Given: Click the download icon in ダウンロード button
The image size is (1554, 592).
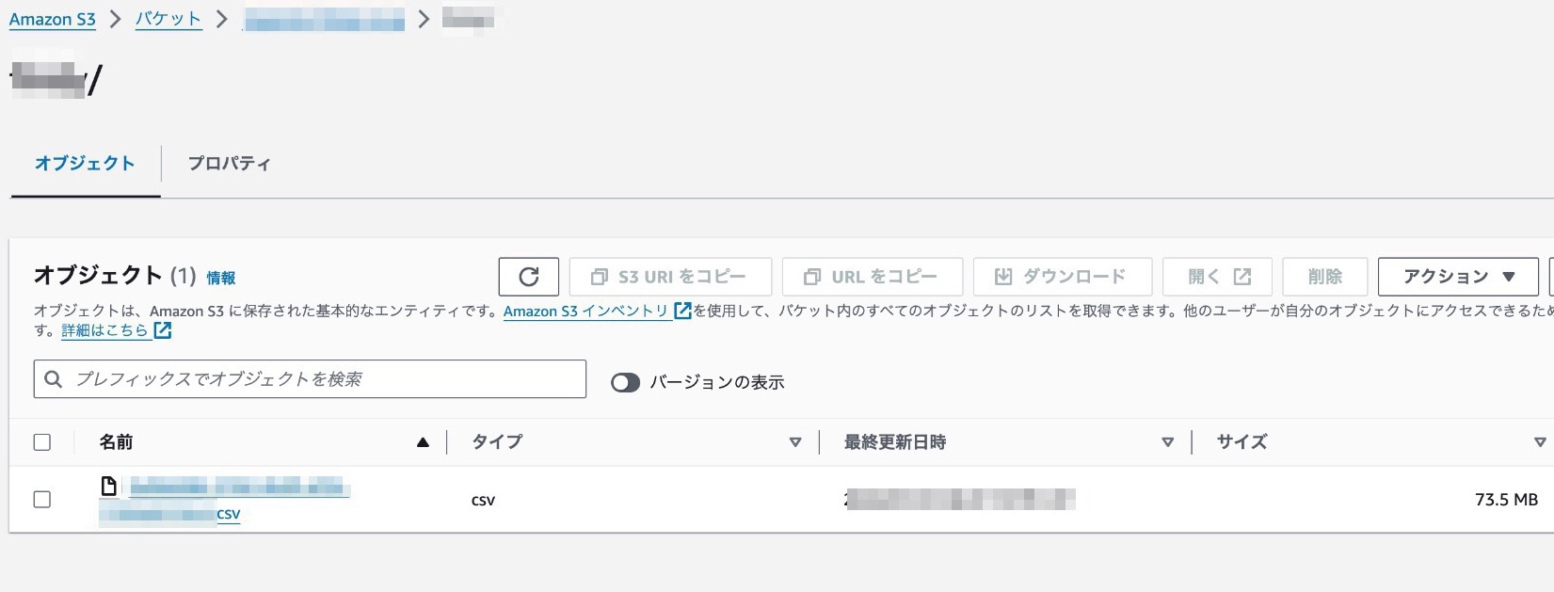Looking at the screenshot, I should tap(1003, 277).
